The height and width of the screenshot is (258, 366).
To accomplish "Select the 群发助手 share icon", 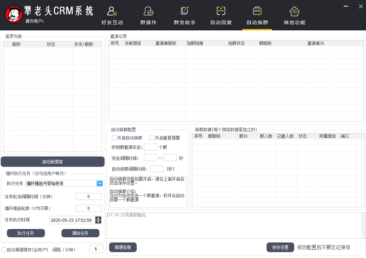I will [x=184, y=11].
